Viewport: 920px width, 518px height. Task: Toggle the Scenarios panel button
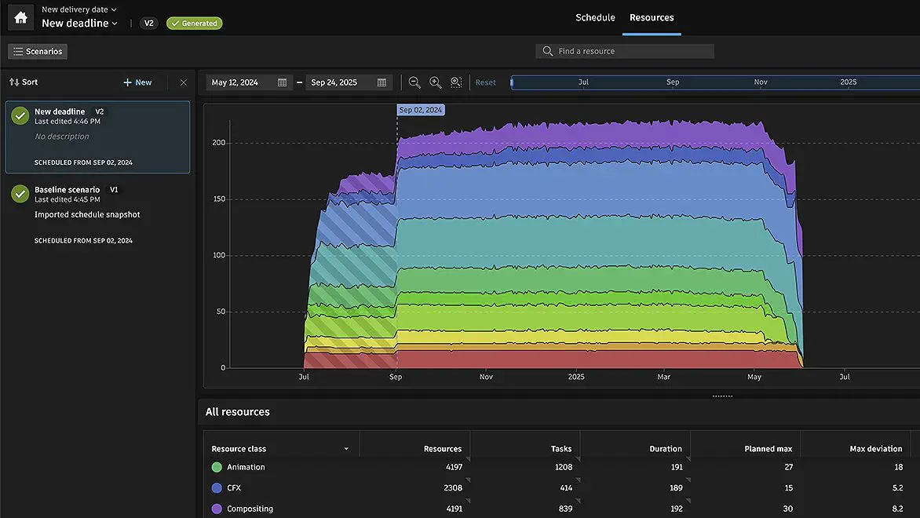click(38, 52)
